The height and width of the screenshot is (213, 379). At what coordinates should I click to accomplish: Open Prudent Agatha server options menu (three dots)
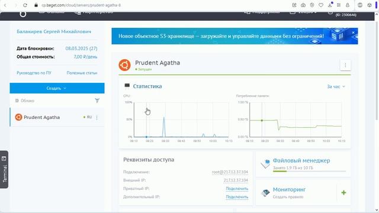coord(345,65)
